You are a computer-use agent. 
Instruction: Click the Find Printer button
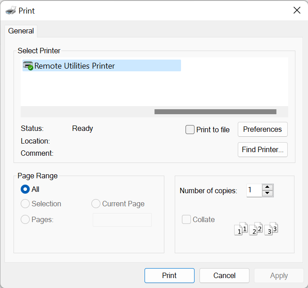click(x=263, y=150)
